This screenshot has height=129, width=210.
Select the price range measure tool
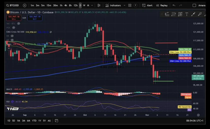[x=180, y=14]
